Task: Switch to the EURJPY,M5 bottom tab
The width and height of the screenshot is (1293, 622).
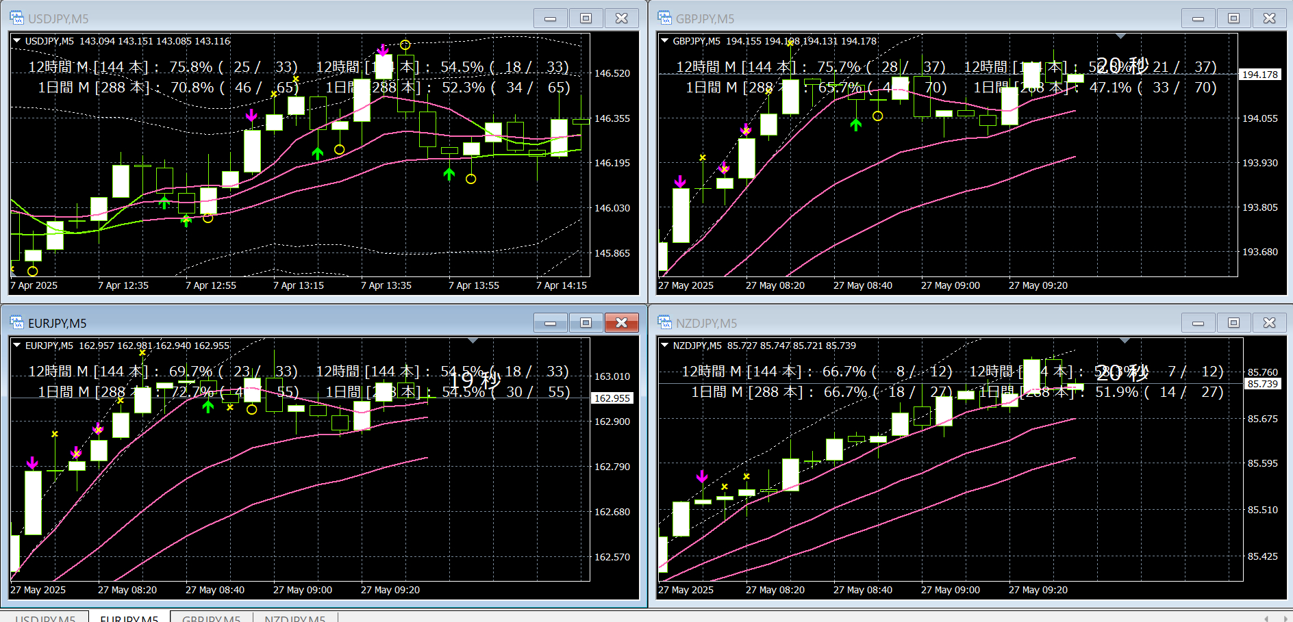Action: click(x=129, y=617)
